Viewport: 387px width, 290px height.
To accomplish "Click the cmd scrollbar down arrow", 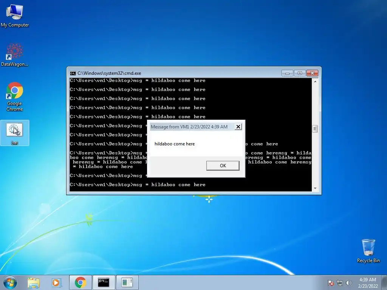I will coord(315,188).
